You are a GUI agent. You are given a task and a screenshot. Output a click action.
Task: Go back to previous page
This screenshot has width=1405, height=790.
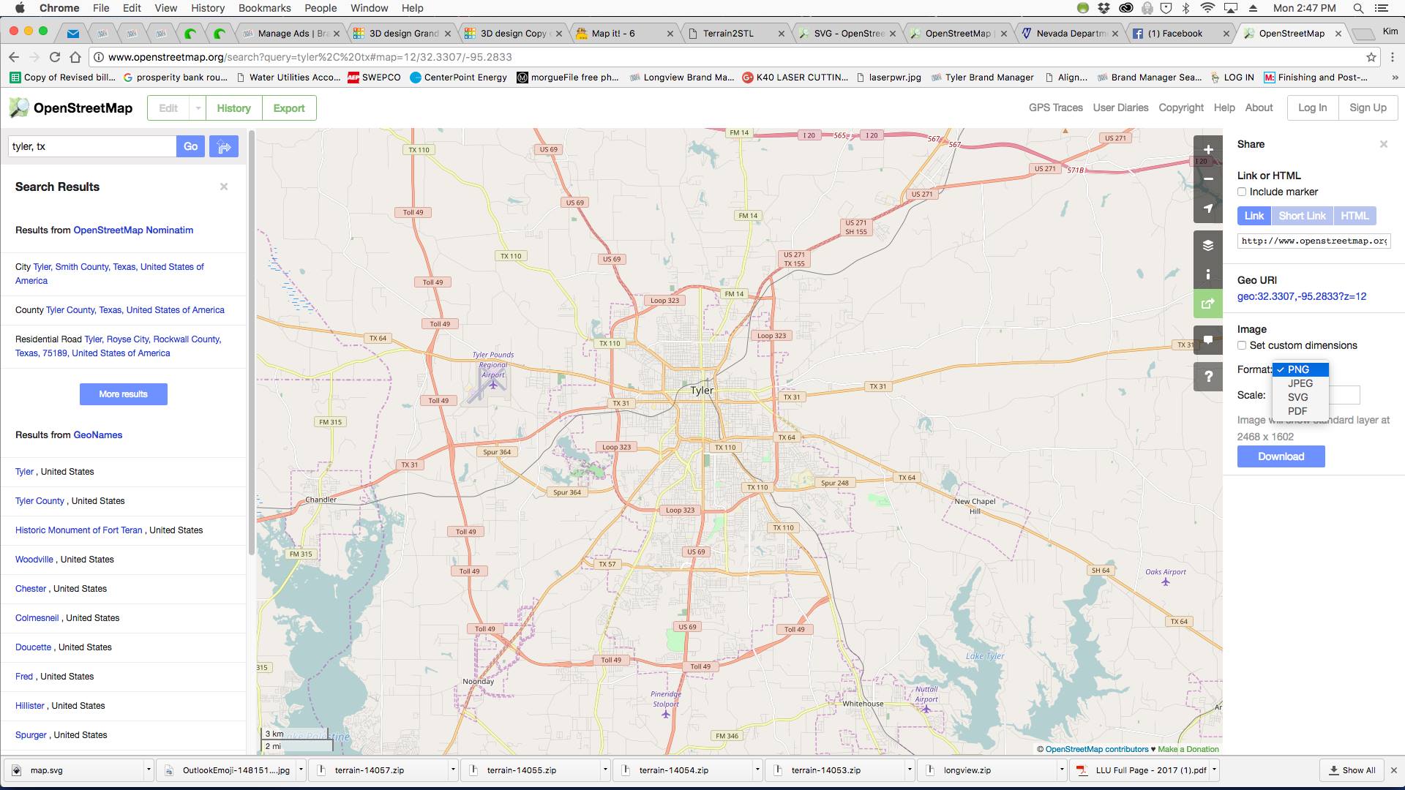click(14, 57)
